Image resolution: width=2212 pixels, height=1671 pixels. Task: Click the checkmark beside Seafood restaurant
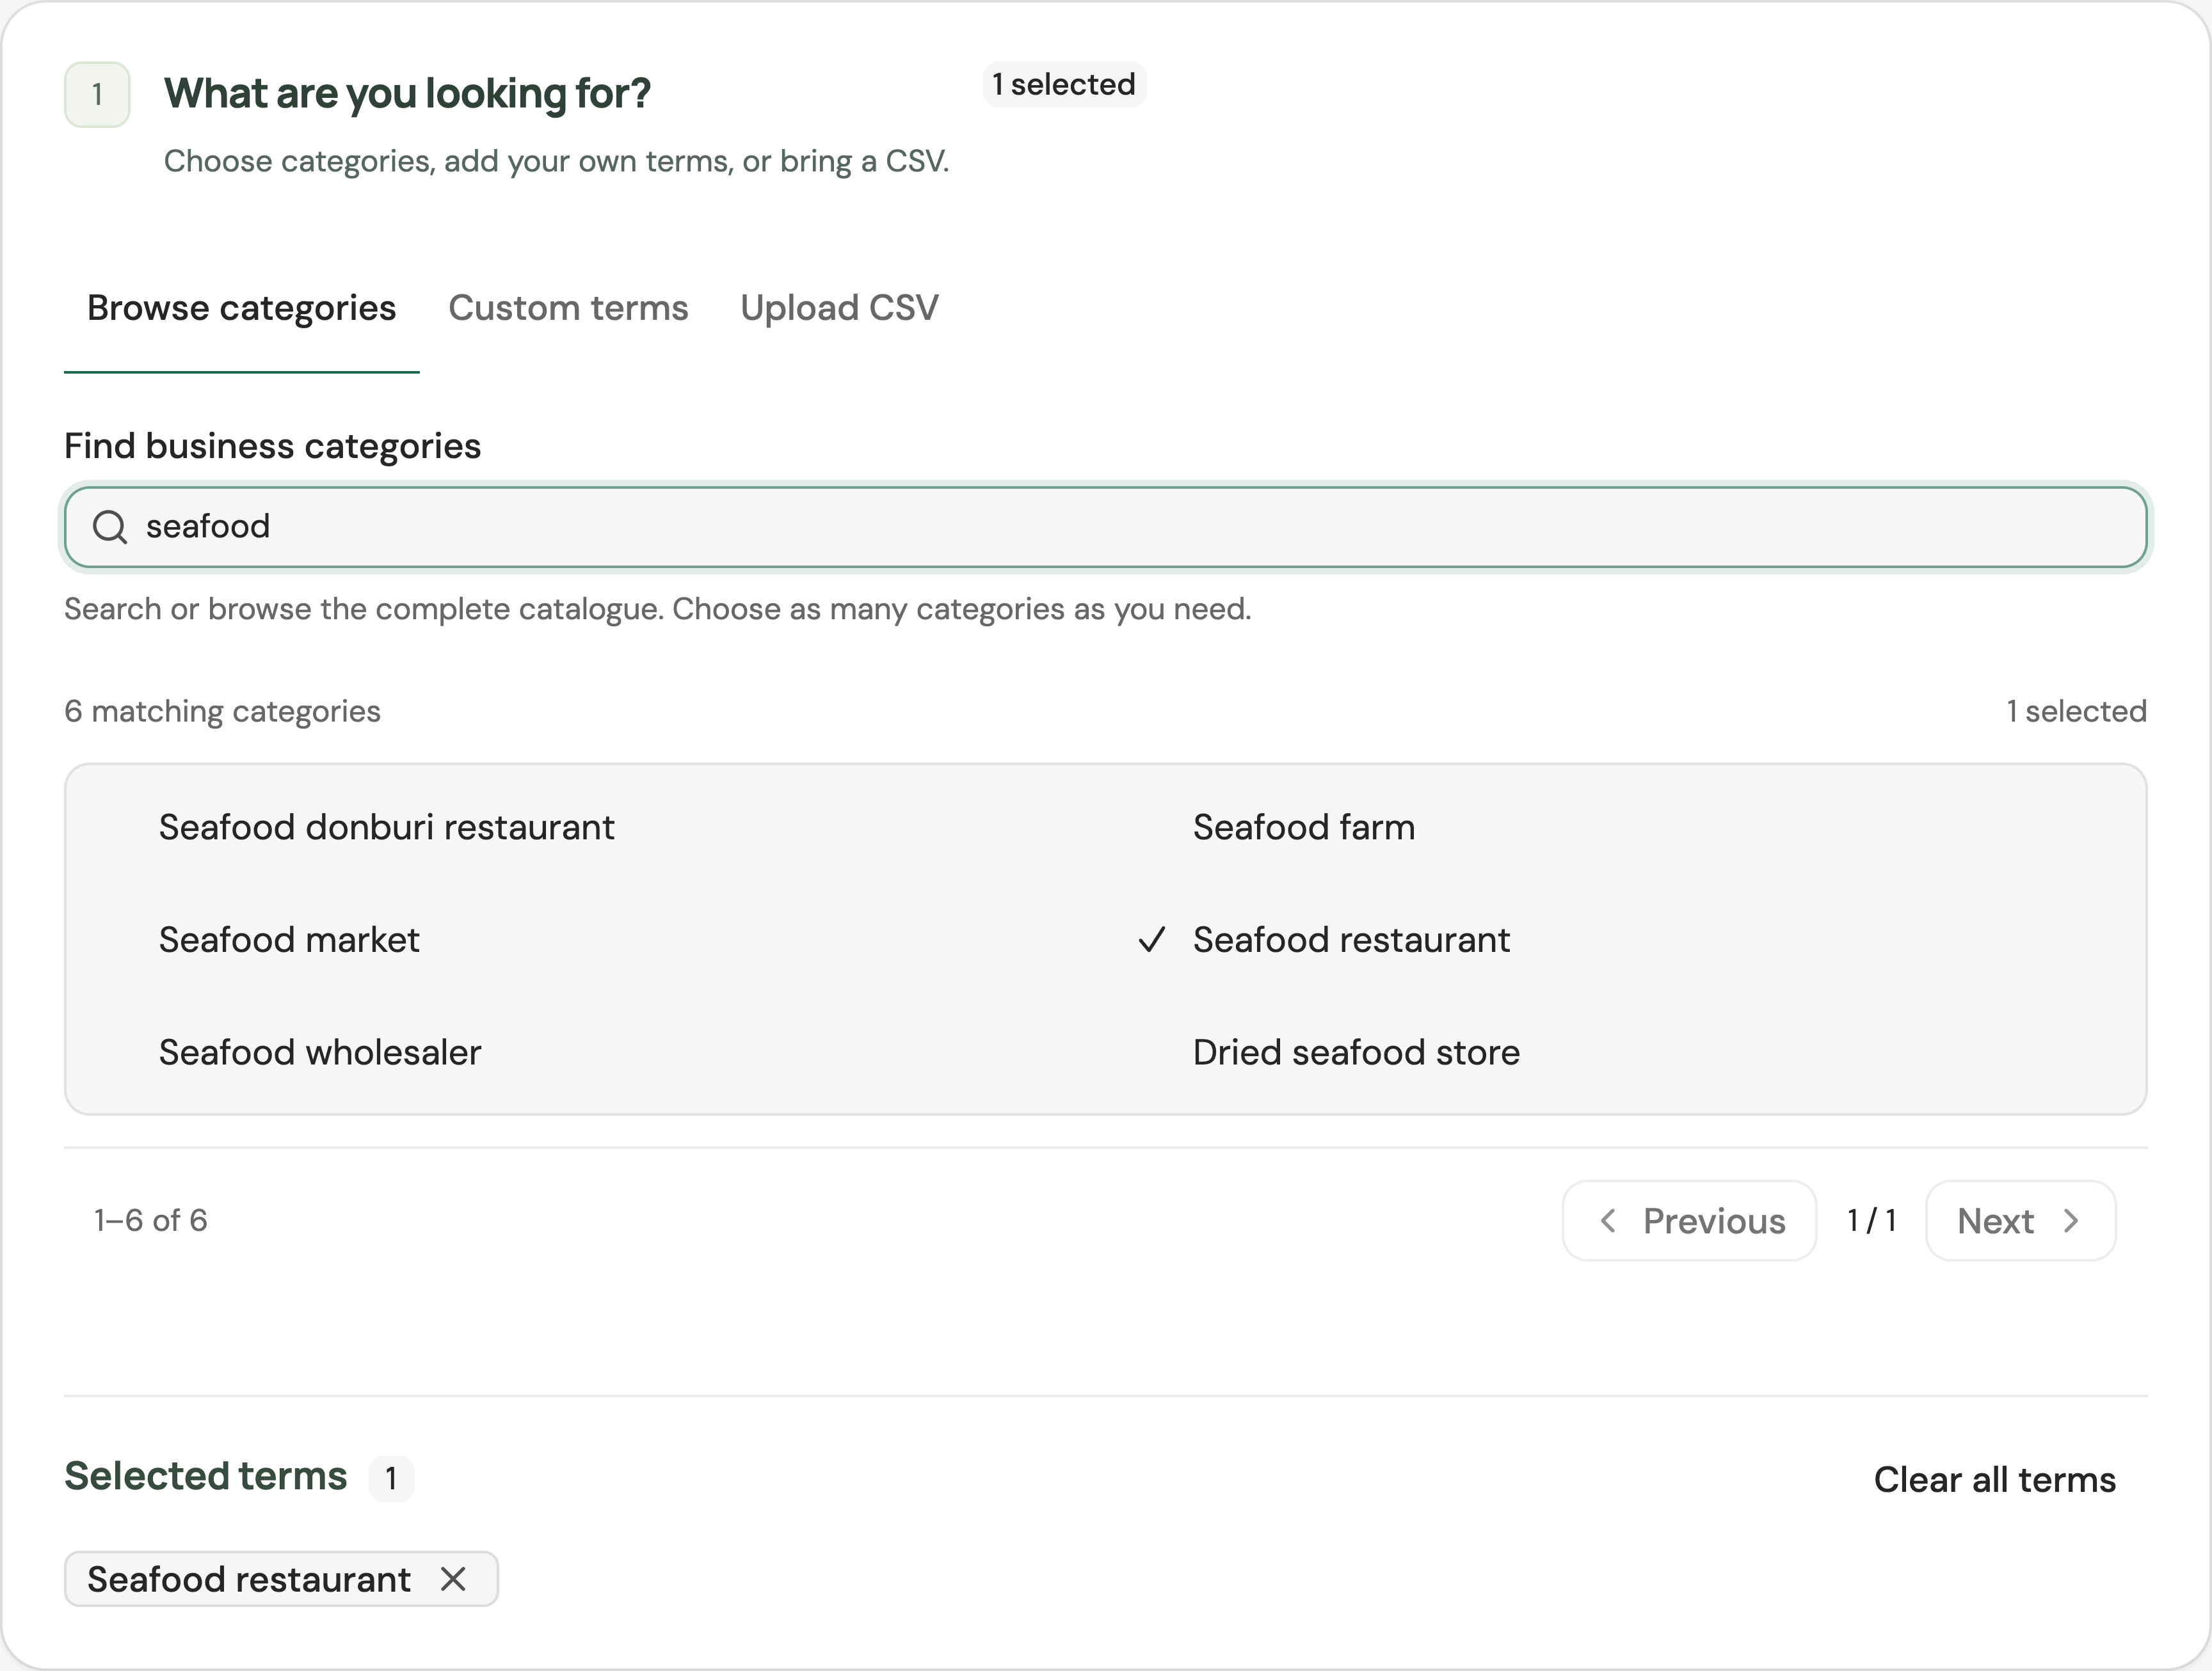tap(1152, 939)
